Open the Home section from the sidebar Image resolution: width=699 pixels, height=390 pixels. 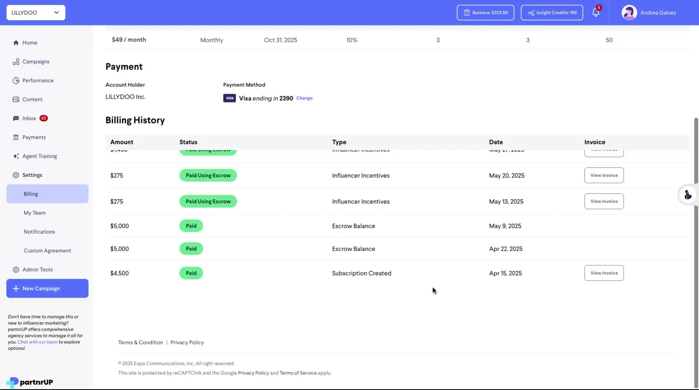(x=29, y=42)
